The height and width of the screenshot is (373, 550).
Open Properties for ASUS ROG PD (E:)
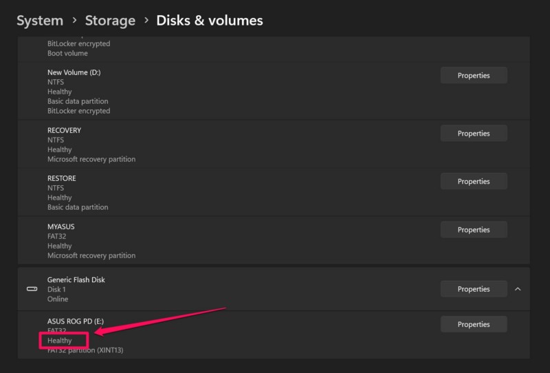click(474, 324)
